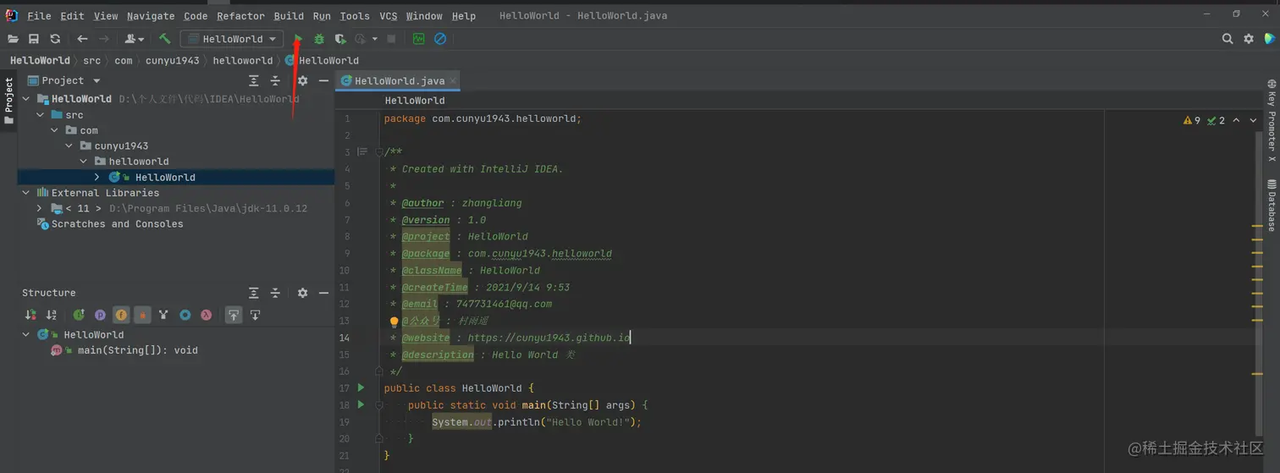Click the green profiler chart icon in toolbar

(x=418, y=39)
